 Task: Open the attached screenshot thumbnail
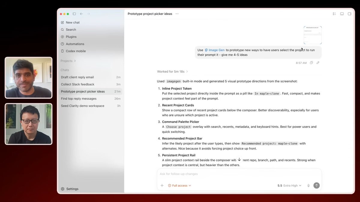click(313, 35)
